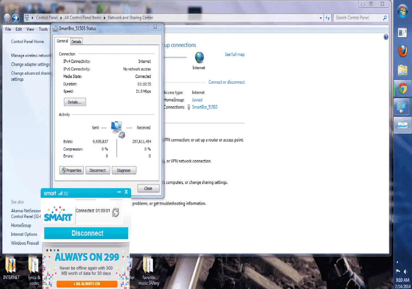
Task: Click the Close button in Status dialog
Action: coord(148,188)
